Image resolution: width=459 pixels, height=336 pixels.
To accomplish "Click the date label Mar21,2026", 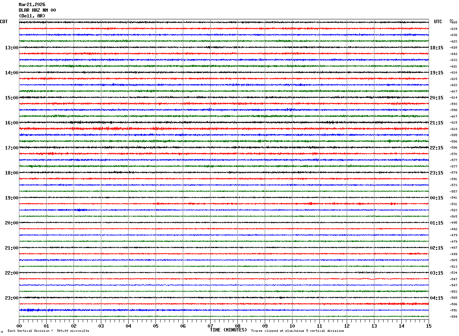I will point(32,5).
